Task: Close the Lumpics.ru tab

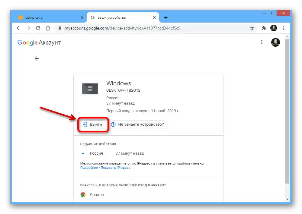Action: click(82, 17)
